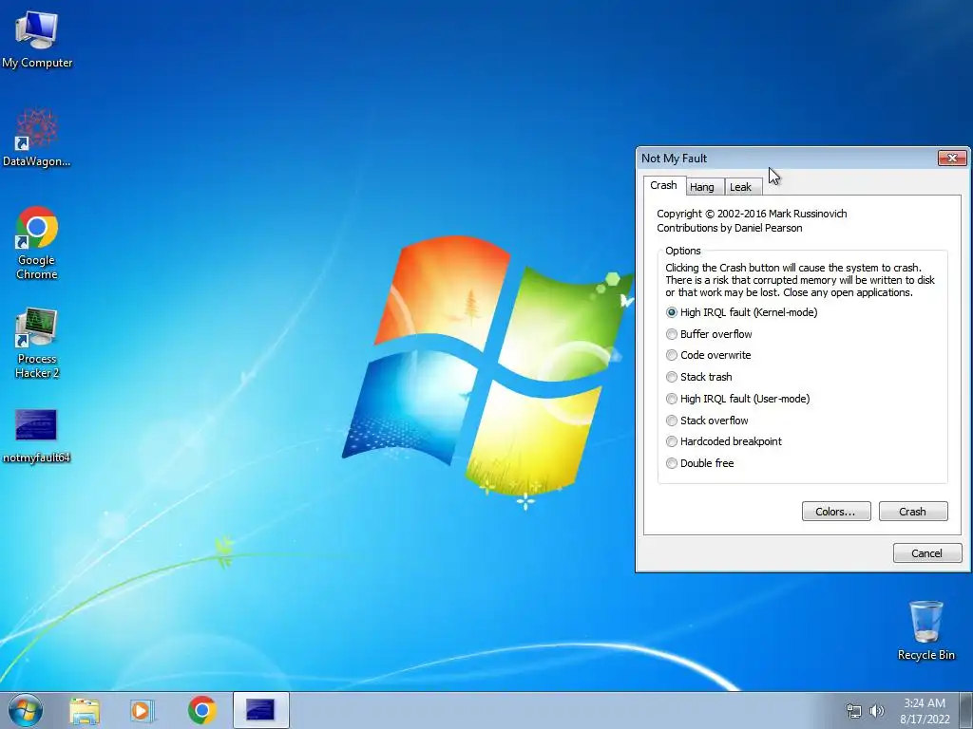Select the Buffer overflow option
973x729 pixels.
709,334
